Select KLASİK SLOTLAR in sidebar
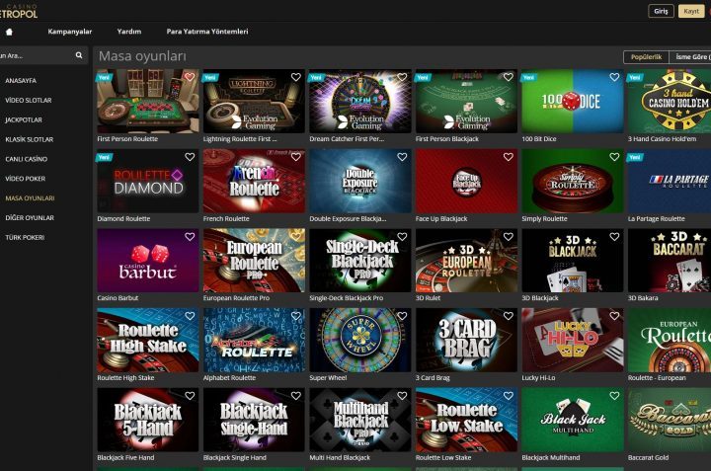 pos(29,139)
